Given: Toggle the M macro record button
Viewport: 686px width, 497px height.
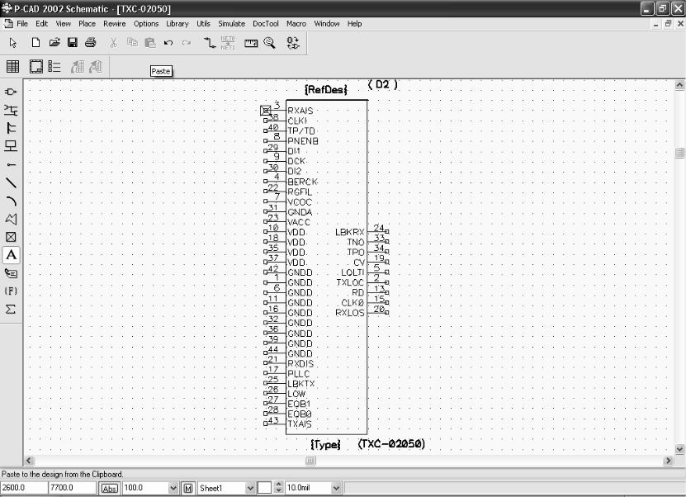Looking at the screenshot, I should pos(188,488).
